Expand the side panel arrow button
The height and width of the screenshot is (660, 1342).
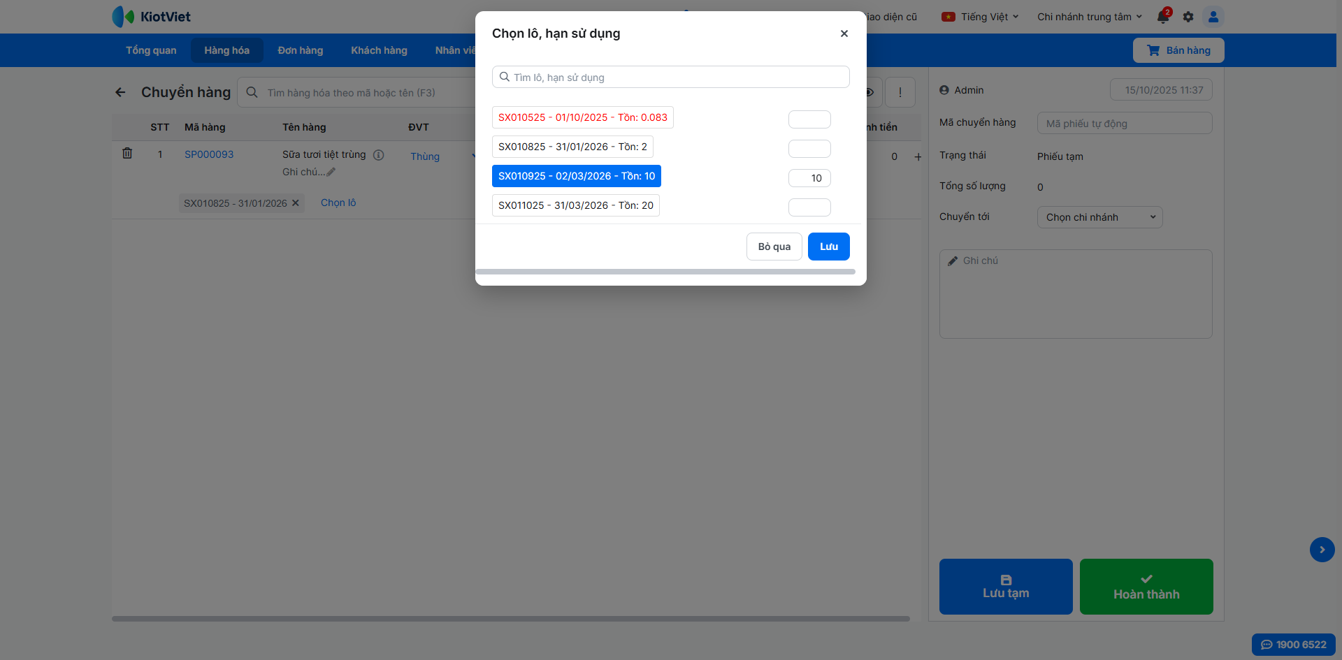coord(1322,550)
